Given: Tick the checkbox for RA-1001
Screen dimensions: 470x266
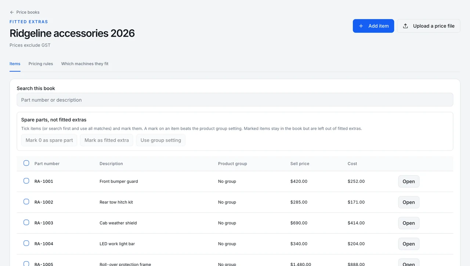Looking at the screenshot, I should coord(26,181).
